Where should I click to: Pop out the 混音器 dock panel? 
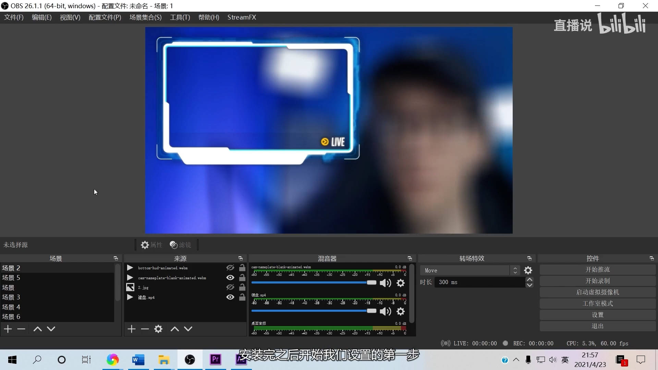[410, 258]
